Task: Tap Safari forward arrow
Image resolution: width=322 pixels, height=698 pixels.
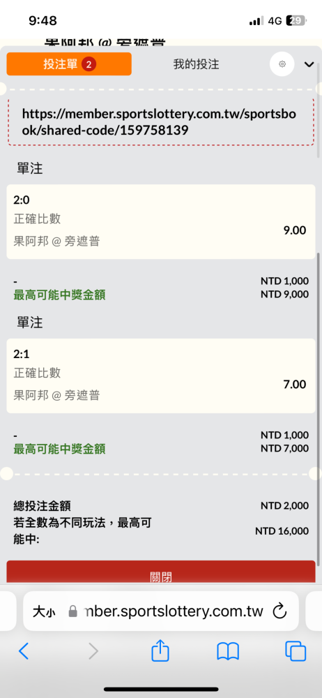Action: tap(93, 651)
